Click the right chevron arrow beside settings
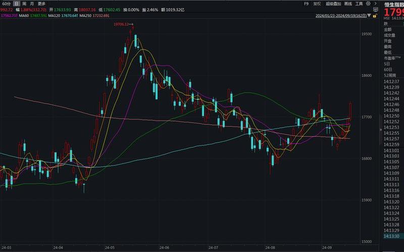This screenshot has width=404, height=252. [375, 4]
